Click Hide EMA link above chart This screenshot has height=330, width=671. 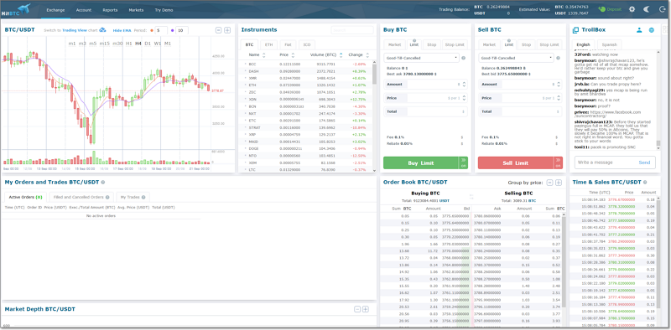point(122,30)
